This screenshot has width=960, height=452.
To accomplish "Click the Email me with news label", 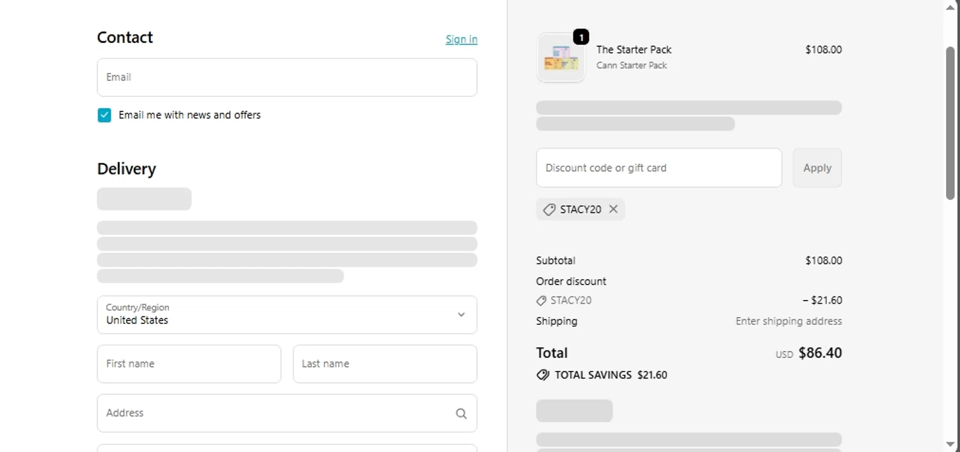I will click(189, 115).
